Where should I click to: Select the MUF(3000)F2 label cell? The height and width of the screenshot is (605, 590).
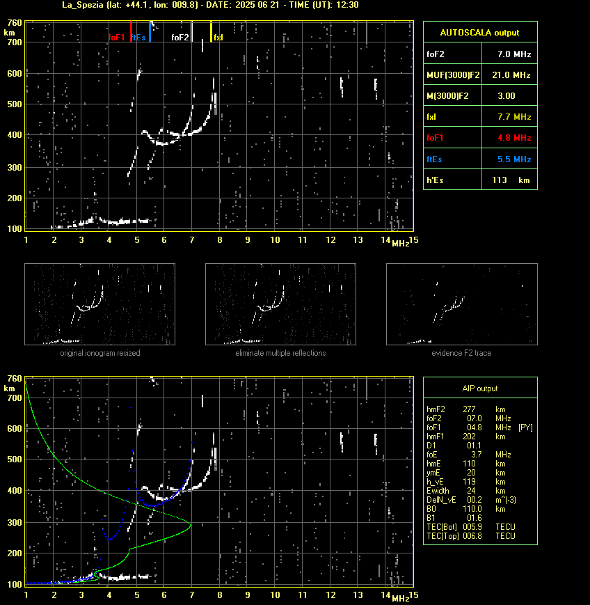click(x=452, y=74)
